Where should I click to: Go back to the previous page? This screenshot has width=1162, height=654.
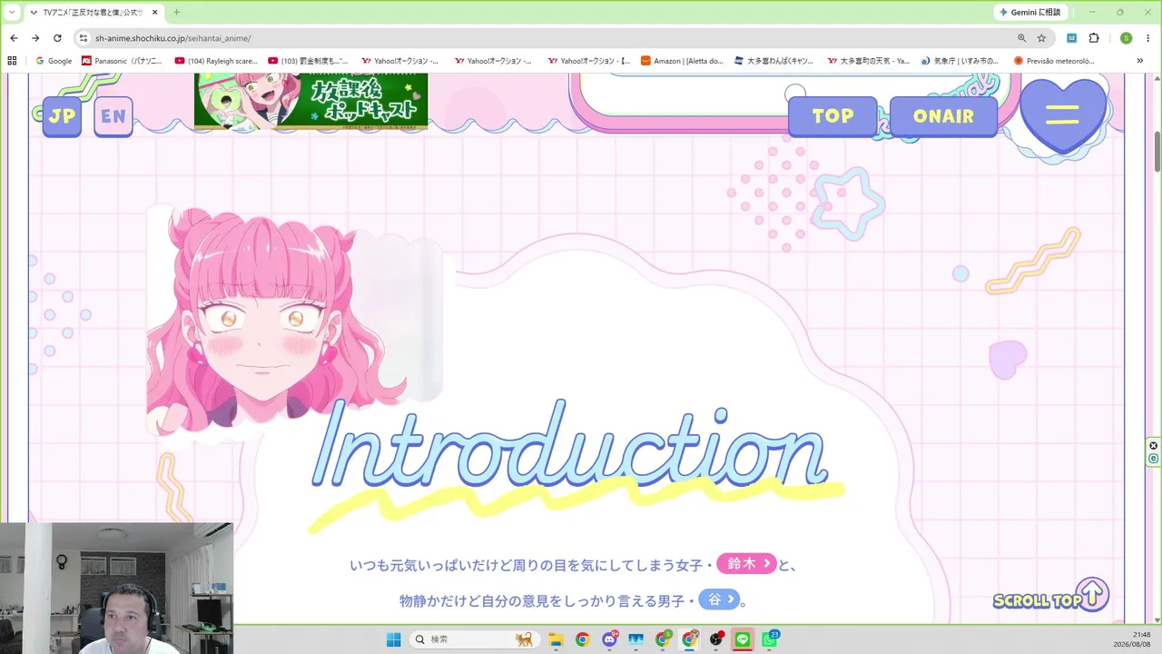(14, 38)
